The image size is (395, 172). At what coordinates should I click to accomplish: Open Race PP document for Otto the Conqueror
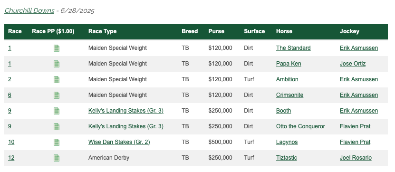57,126
